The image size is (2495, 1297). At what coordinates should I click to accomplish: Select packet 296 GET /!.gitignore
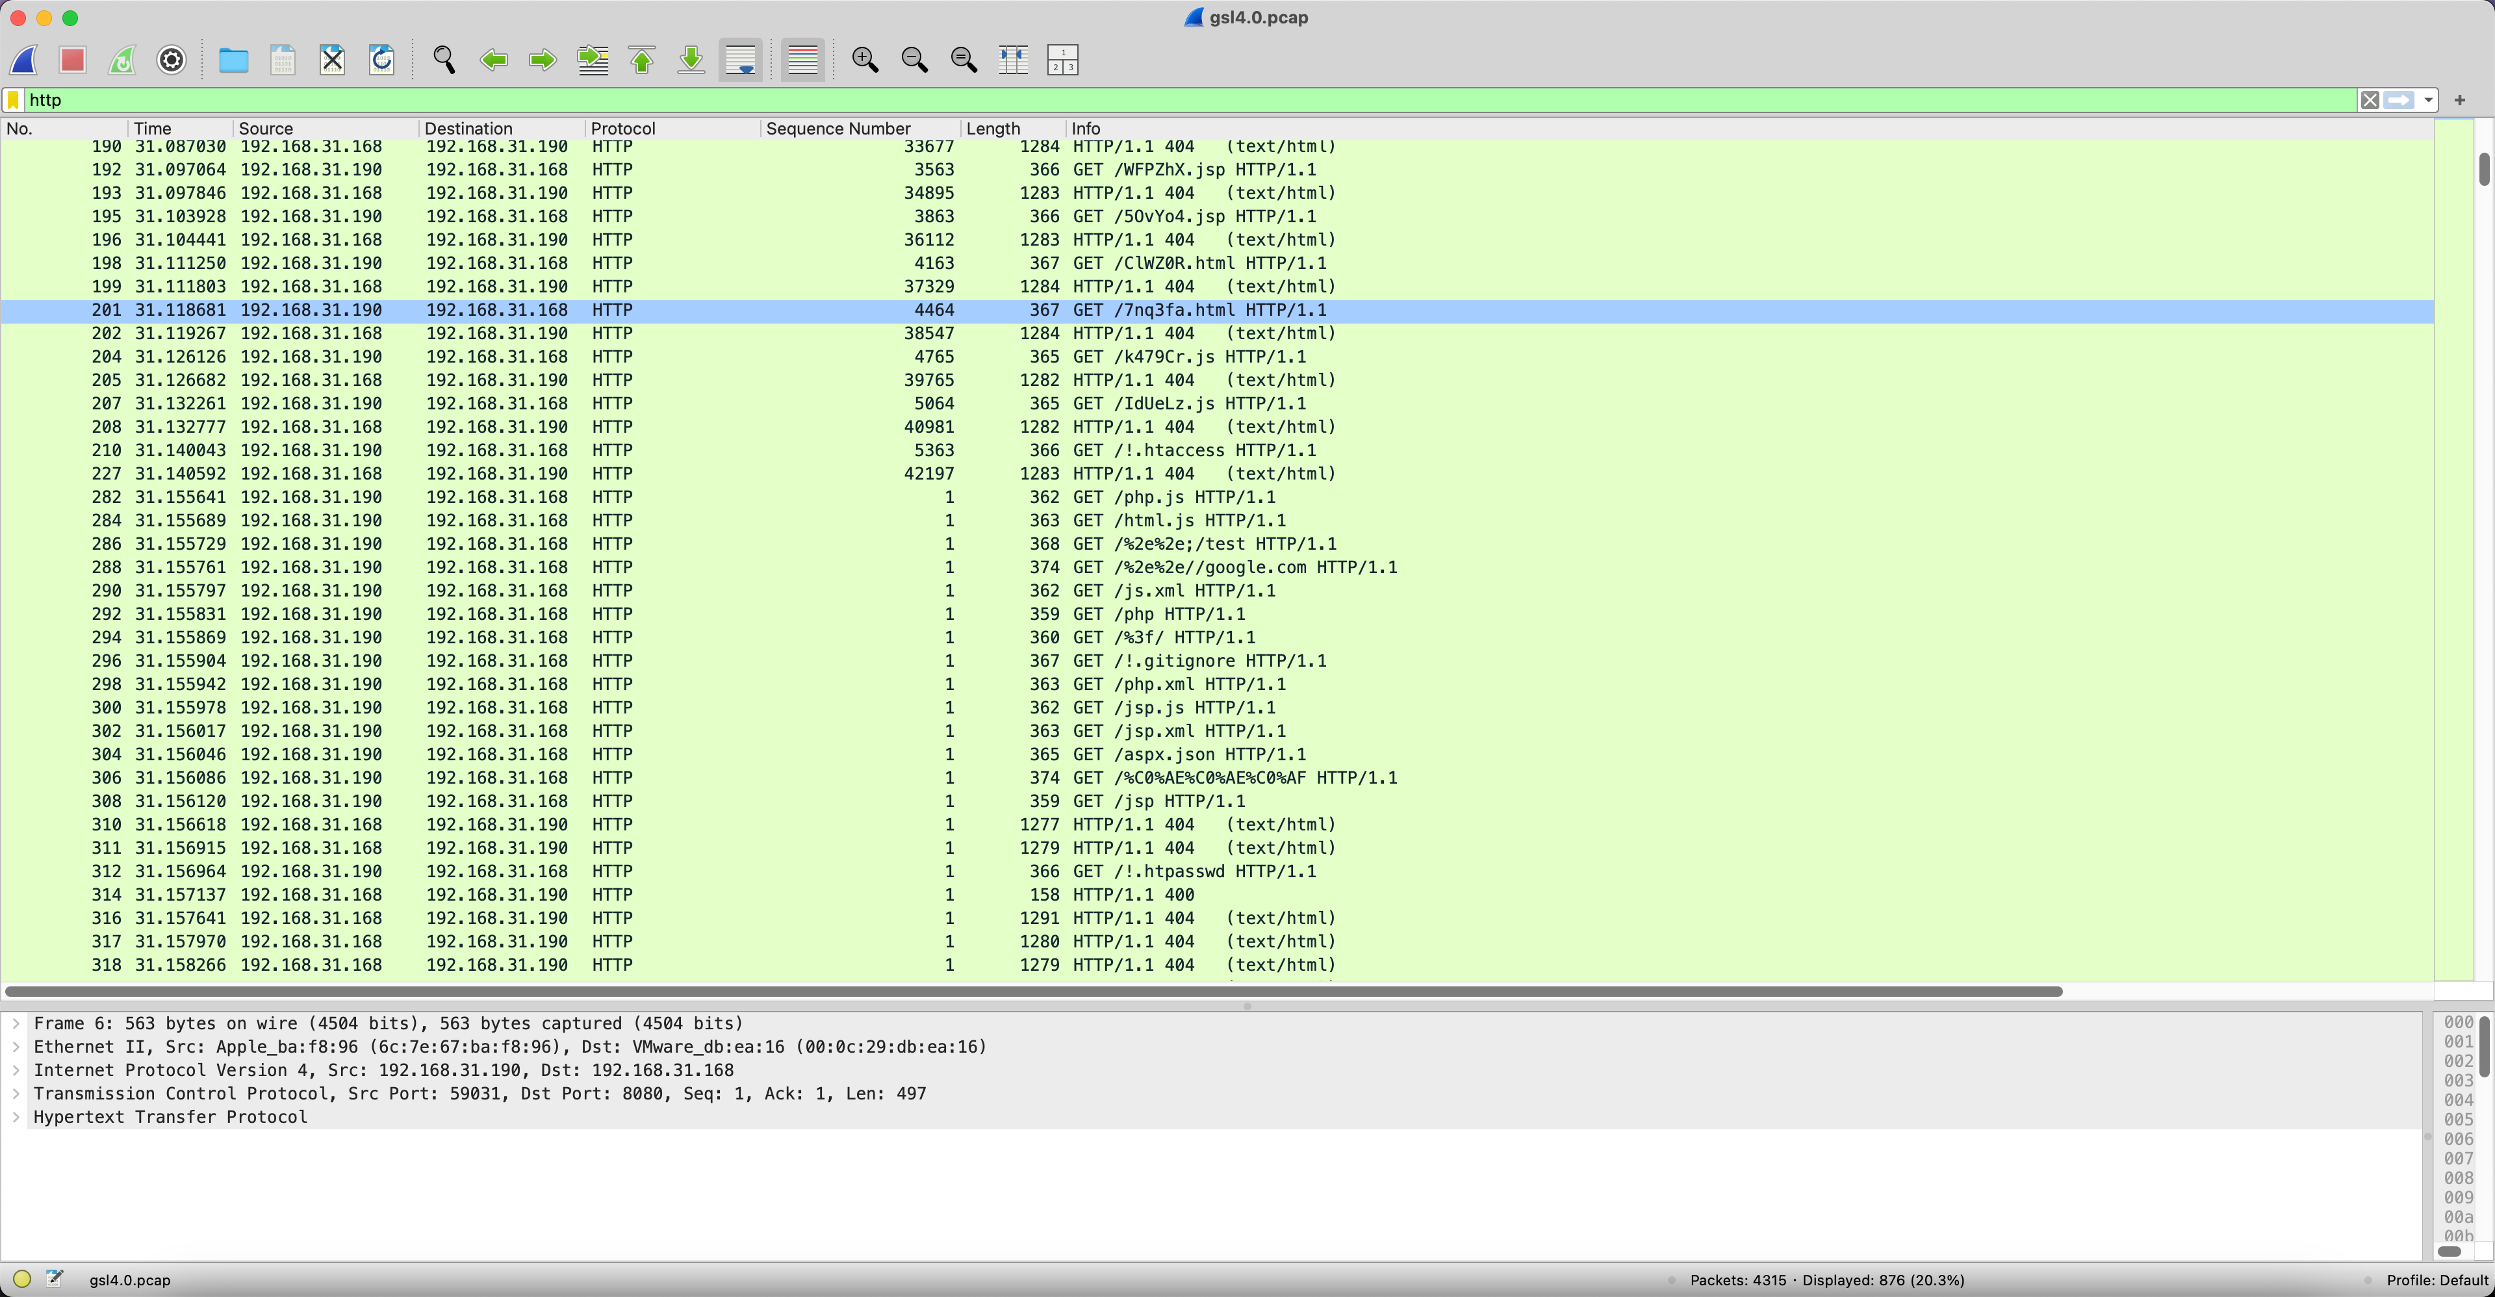tap(1216, 661)
